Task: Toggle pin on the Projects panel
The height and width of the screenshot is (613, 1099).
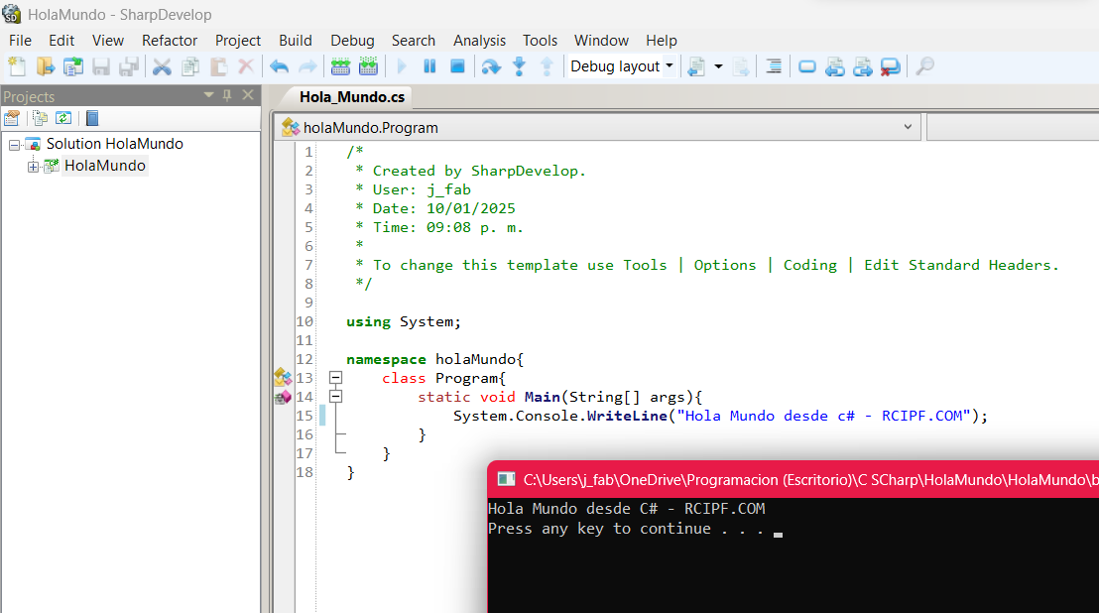Action: click(x=227, y=95)
